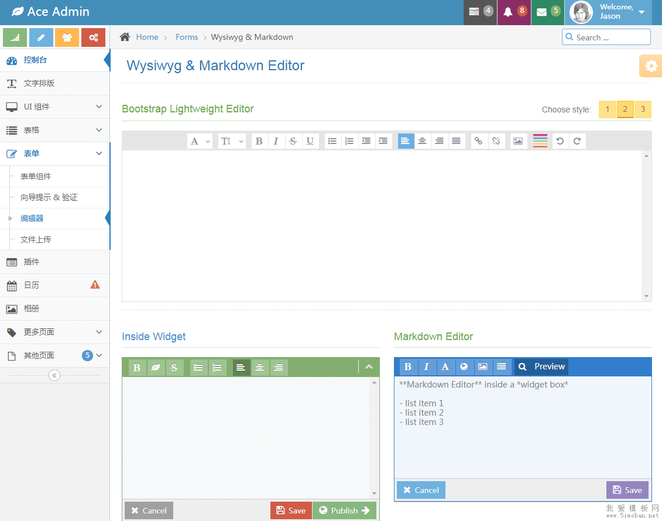Insert a numbered list in the main editor

pyautogui.click(x=349, y=141)
